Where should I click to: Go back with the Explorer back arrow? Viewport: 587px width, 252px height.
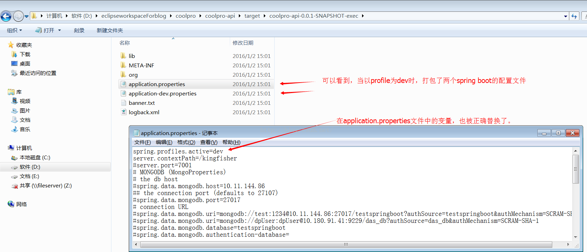[x=6, y=16]
